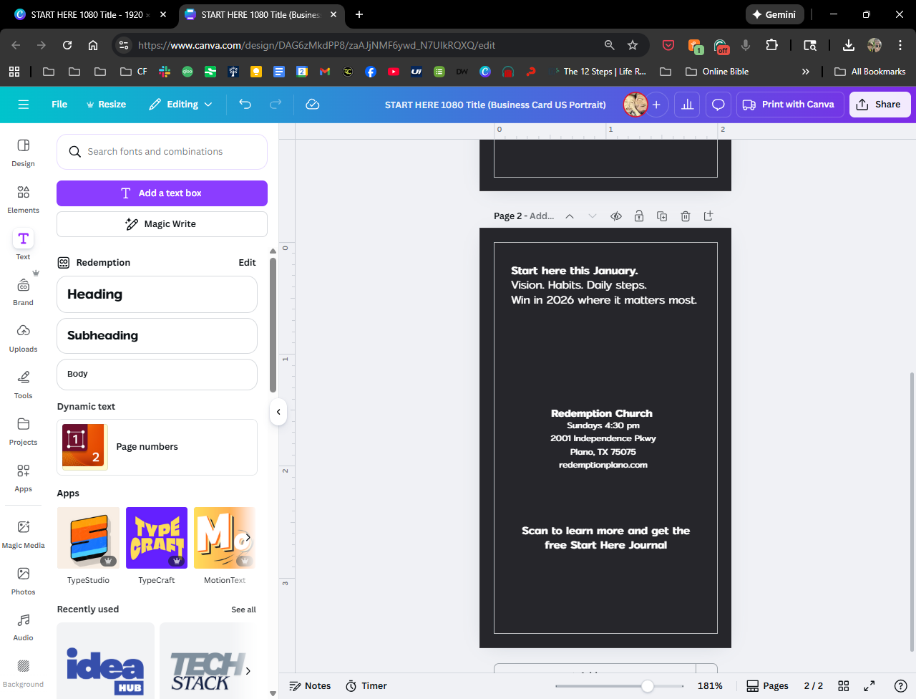The image size is (916, 699).
Task: Open the comments speech bubble icon
Action: pos(718,105)
